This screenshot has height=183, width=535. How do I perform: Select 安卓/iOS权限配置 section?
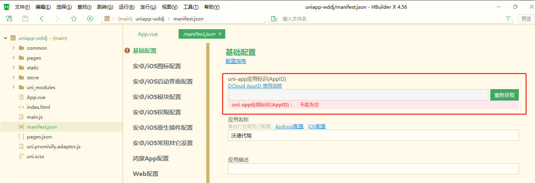(157, 112)
